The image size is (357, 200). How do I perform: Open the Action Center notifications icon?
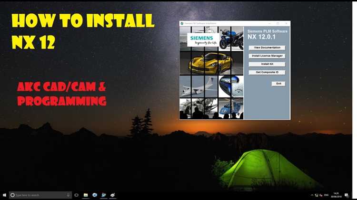point(347,195)
